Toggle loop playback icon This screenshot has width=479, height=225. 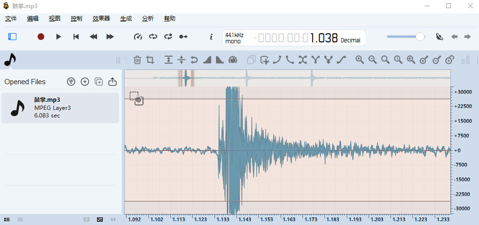(x=153, y=37)
